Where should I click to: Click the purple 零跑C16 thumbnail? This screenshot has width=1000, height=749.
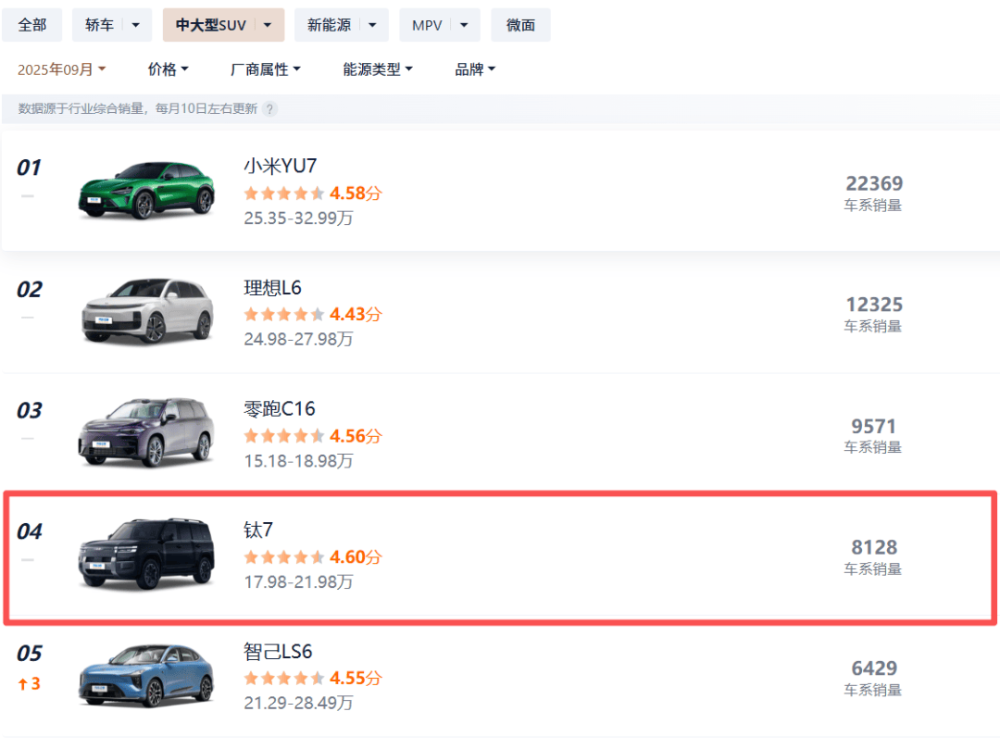tap(146, 431)
